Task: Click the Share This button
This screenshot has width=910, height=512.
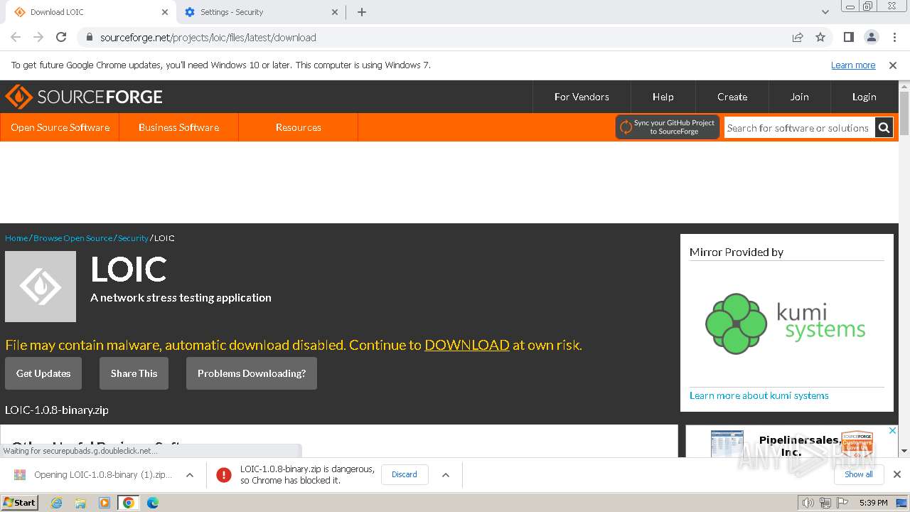Action: pos(134,373)
